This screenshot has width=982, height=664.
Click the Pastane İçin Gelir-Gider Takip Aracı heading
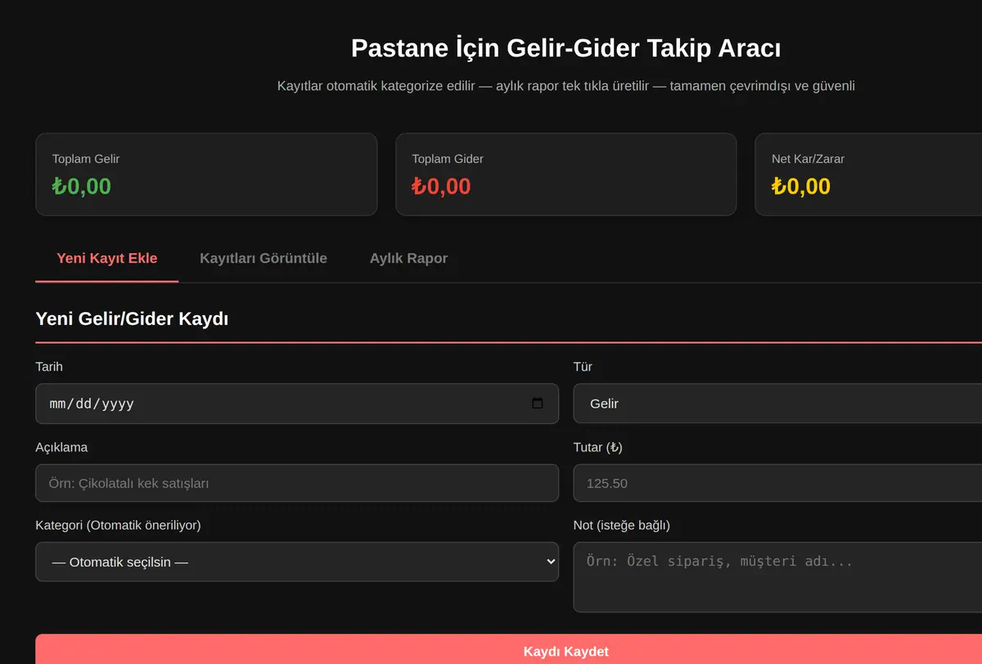coord(566,48)
